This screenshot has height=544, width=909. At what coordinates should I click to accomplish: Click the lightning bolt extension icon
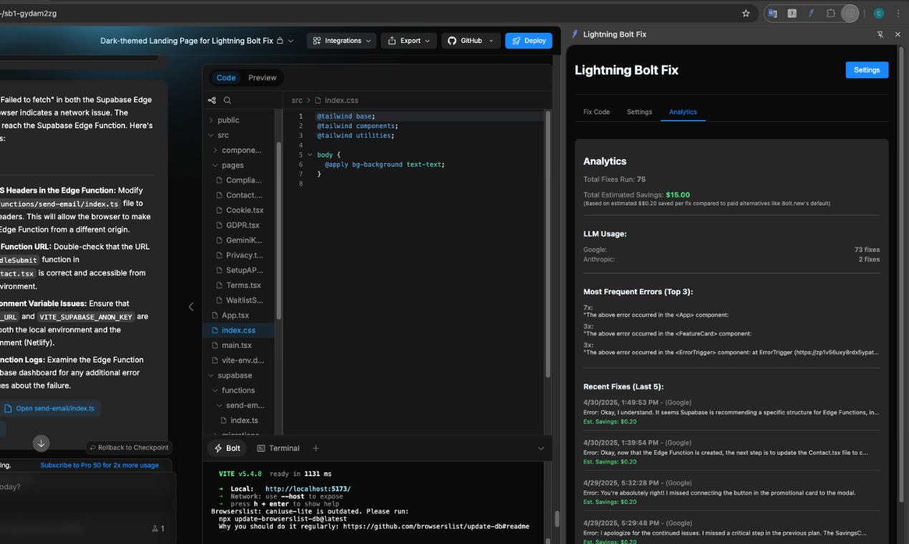point(810,13)
